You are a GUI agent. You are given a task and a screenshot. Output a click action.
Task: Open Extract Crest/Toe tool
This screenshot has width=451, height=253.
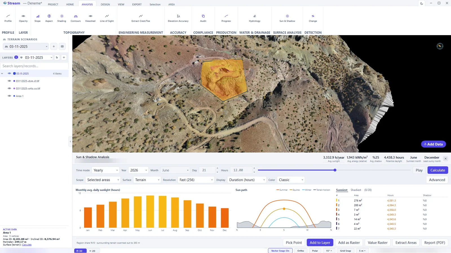click(x=141, y=18)
